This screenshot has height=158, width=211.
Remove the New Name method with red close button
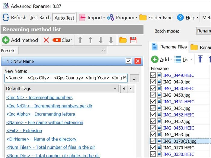[138, 61]
